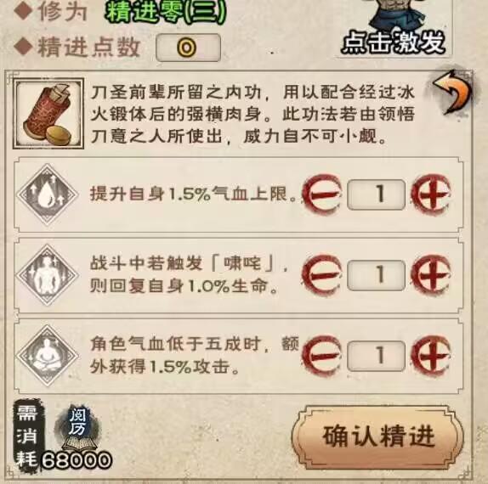Select the meditating figure attack bonus icon
This screenshot has height=484, width=488.
[48, 356]
